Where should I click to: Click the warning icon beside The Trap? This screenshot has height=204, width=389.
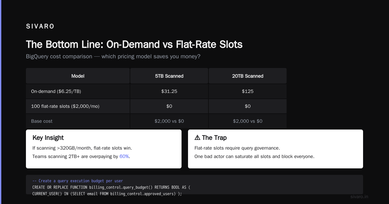click(x=197, y=138)
